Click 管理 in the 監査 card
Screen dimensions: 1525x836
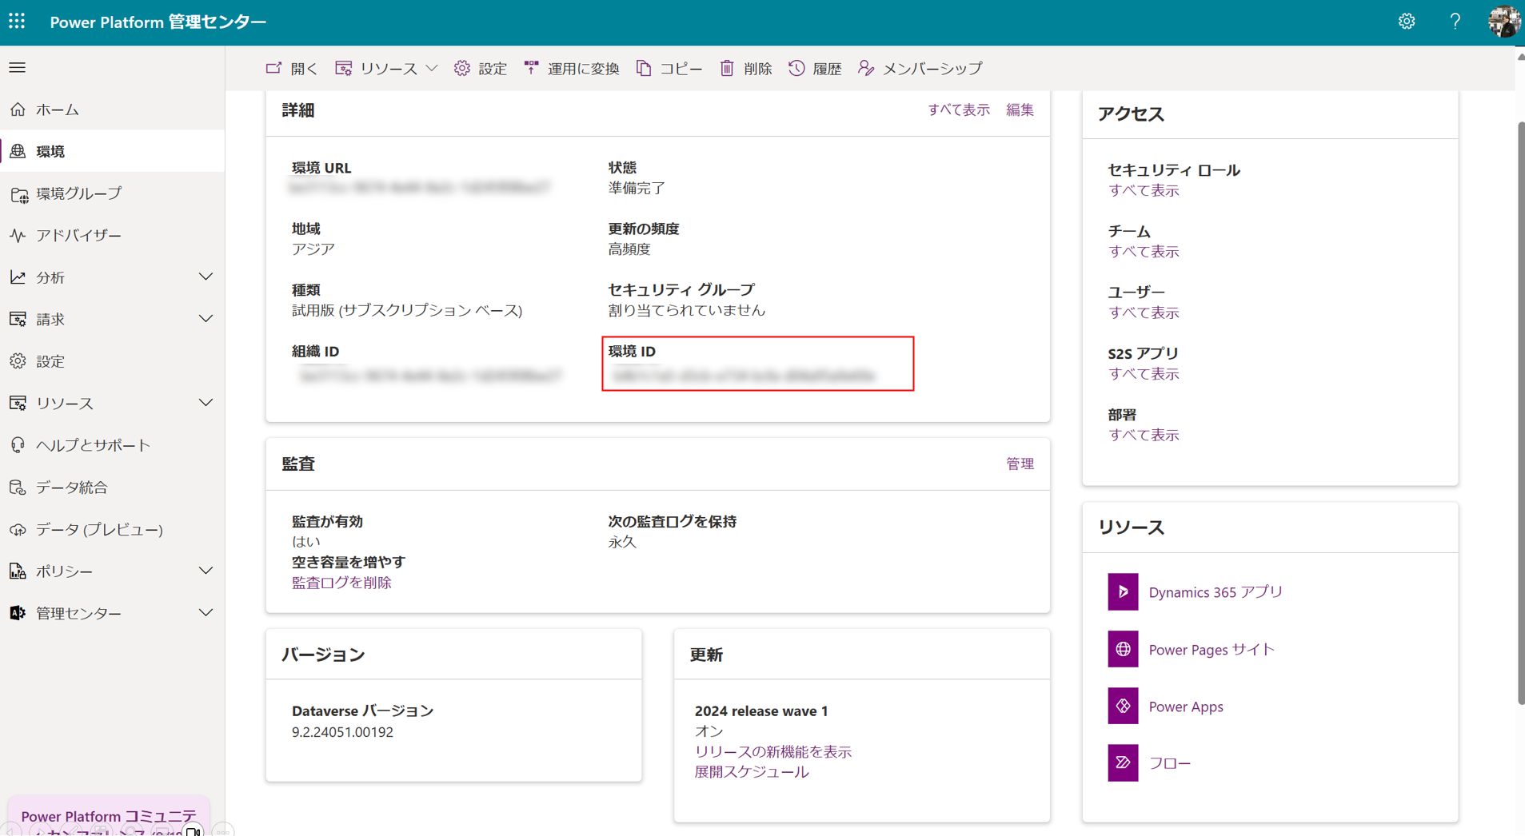point(1020,464)
